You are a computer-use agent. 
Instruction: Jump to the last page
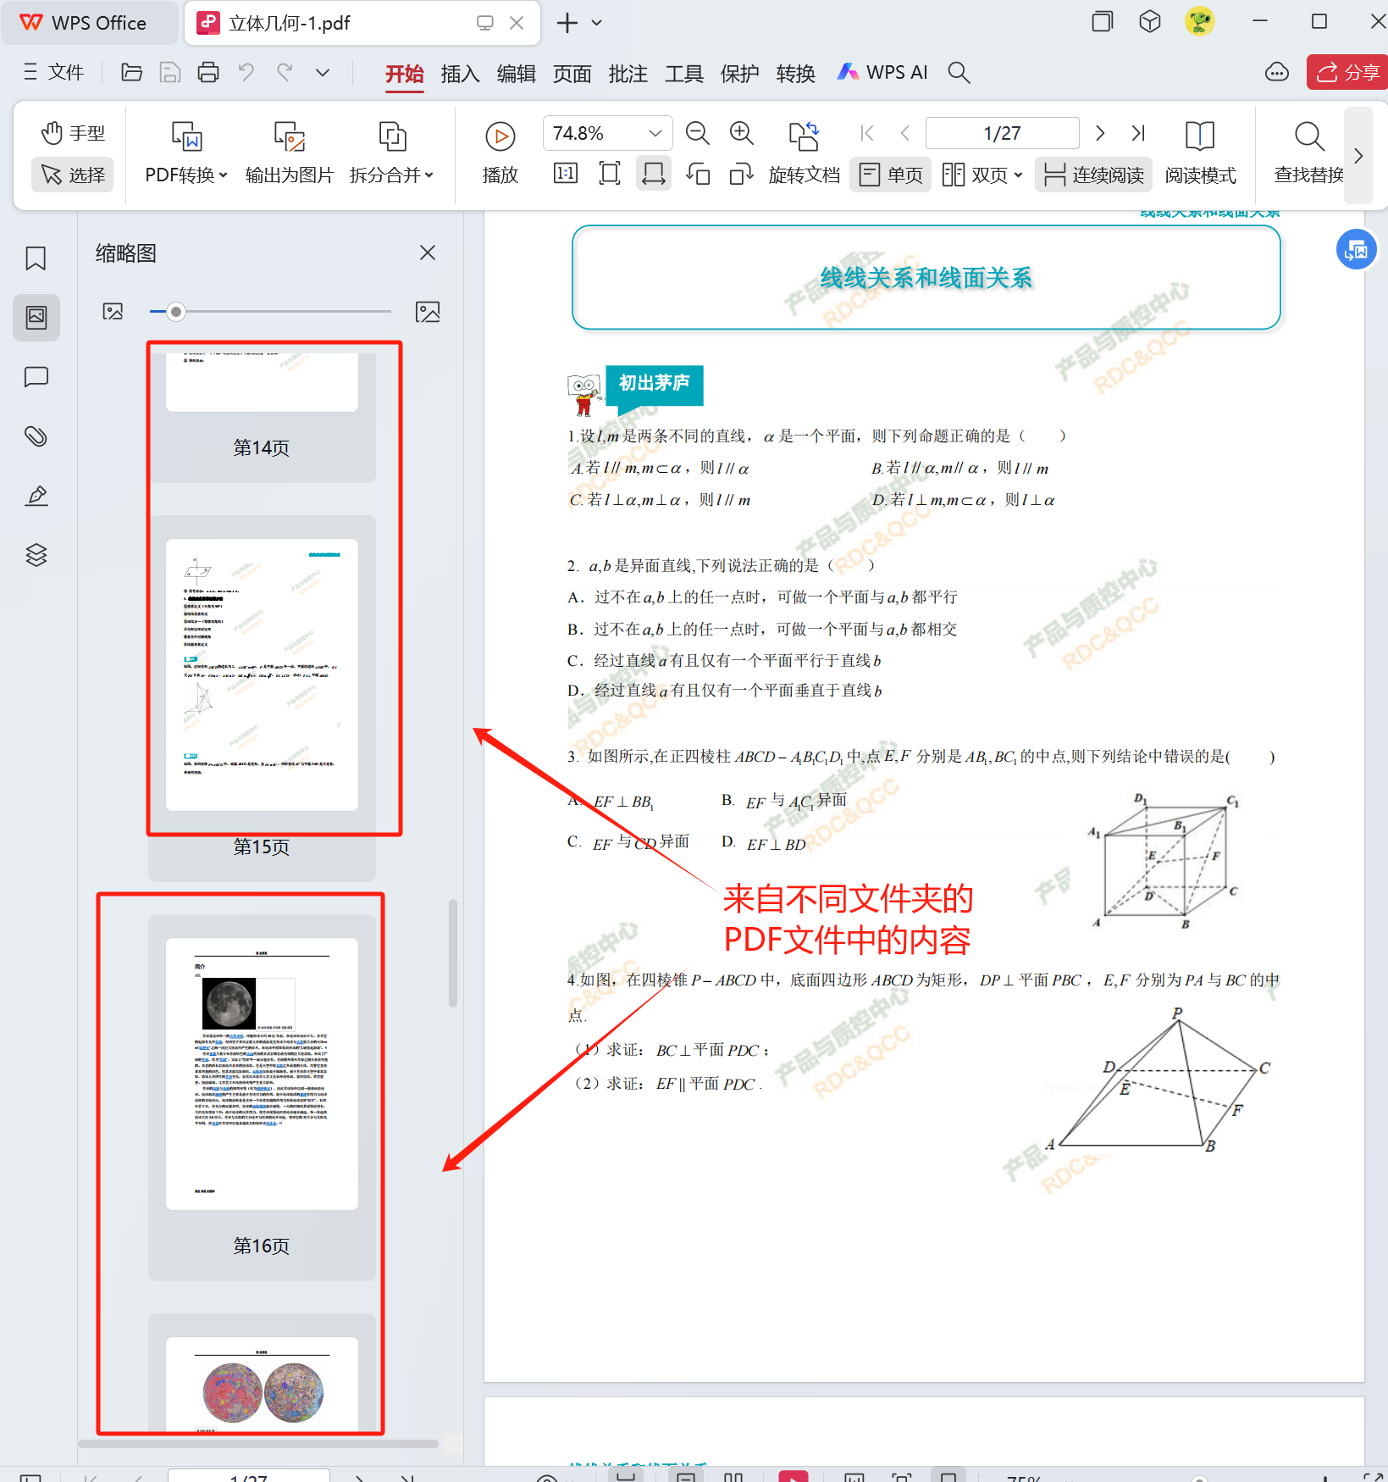1138,133
